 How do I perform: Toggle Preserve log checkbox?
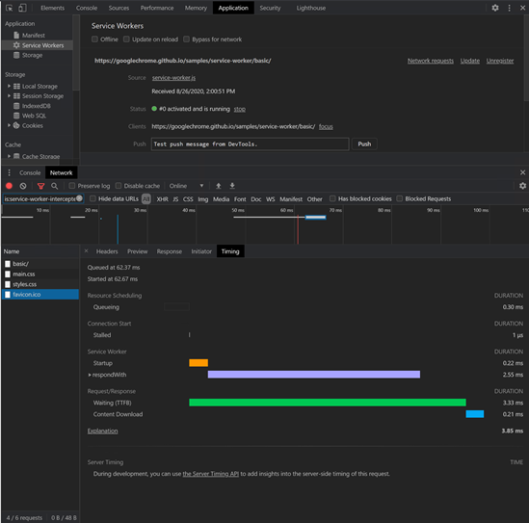(71, 186)
